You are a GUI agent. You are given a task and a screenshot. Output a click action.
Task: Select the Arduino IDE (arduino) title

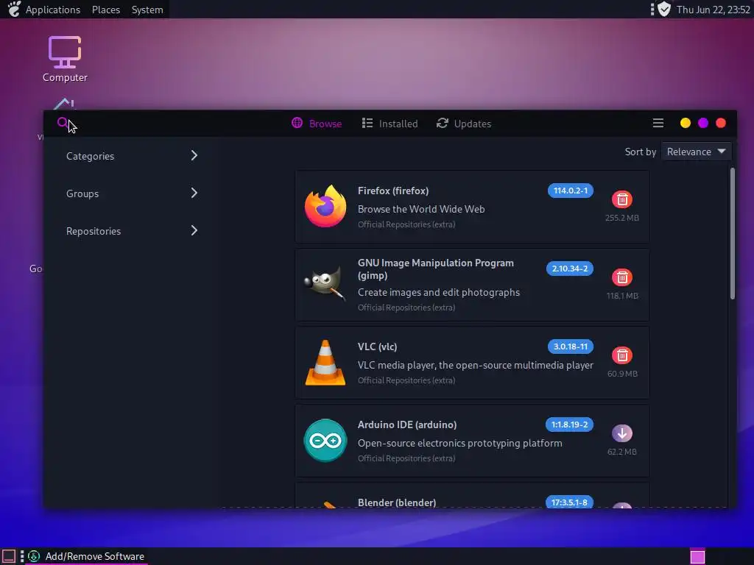click(x=406, y=424)
